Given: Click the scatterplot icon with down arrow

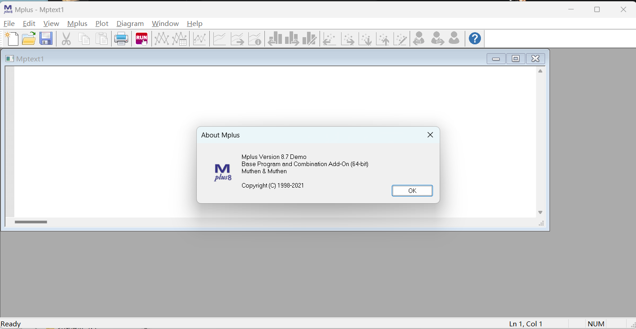Looking at the screenshot, I should 365,39.
